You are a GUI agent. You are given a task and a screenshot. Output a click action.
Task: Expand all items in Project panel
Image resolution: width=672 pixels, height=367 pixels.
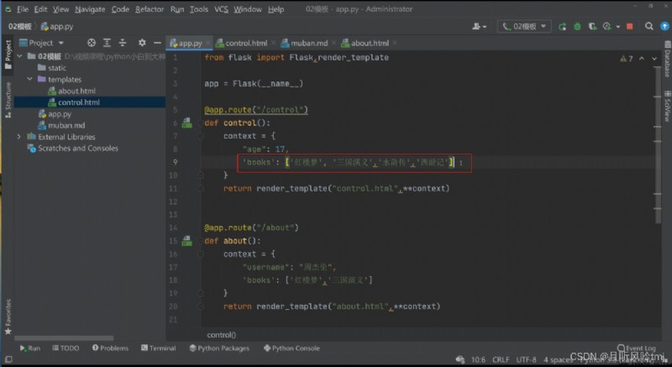point(107,43)
